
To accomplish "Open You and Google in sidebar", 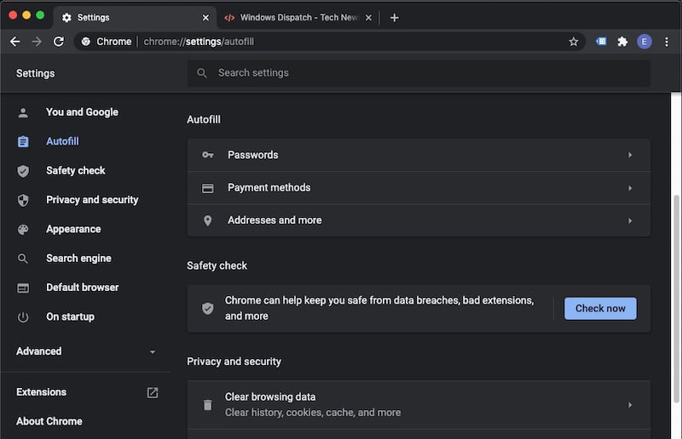I will click(82, 112).
